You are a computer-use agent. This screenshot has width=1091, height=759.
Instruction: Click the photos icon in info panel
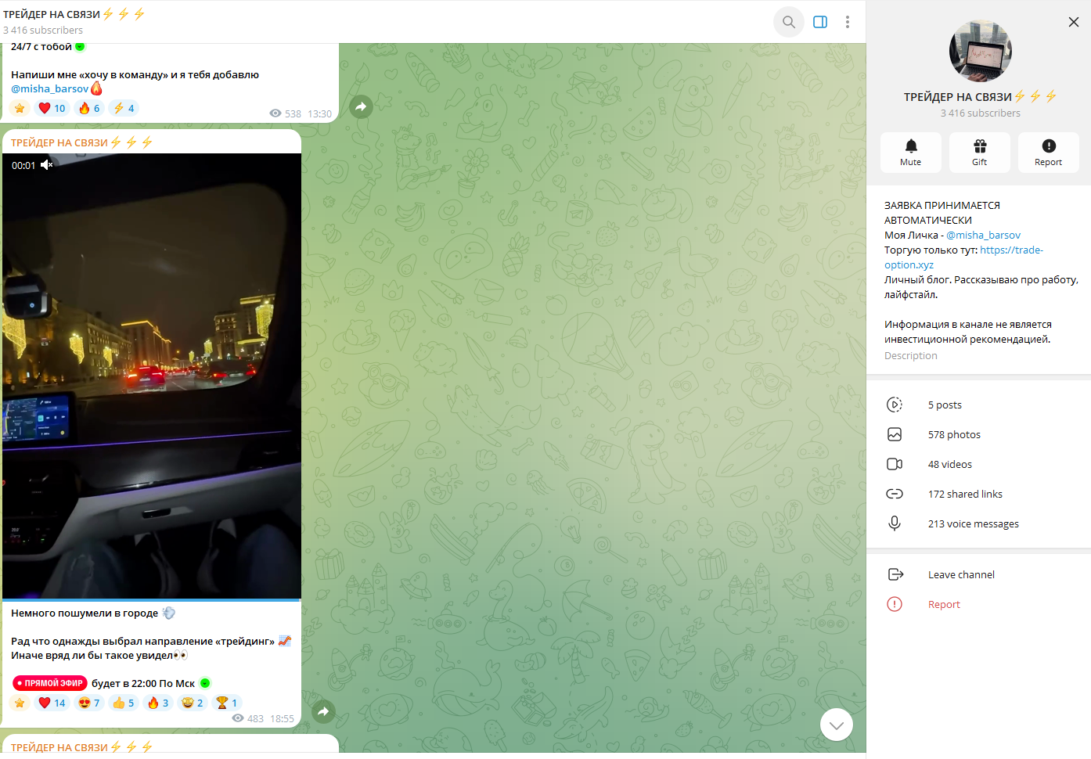pyautogui.click(x=895, y=434)
